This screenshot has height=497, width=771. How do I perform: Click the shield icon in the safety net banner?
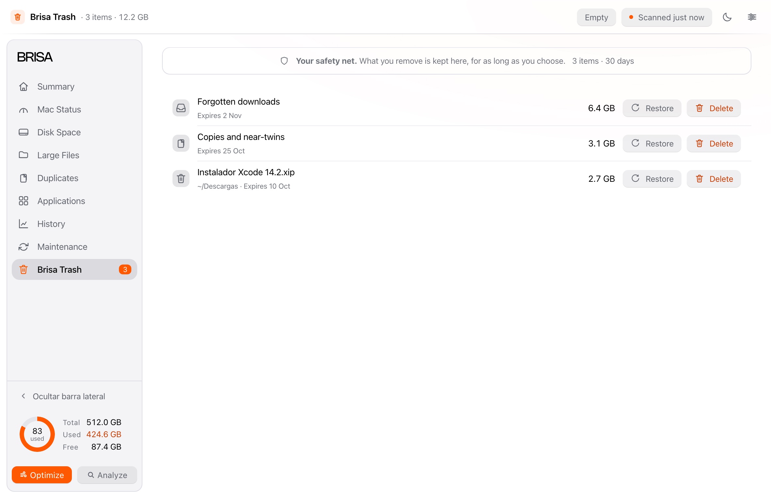pos(284,61)
